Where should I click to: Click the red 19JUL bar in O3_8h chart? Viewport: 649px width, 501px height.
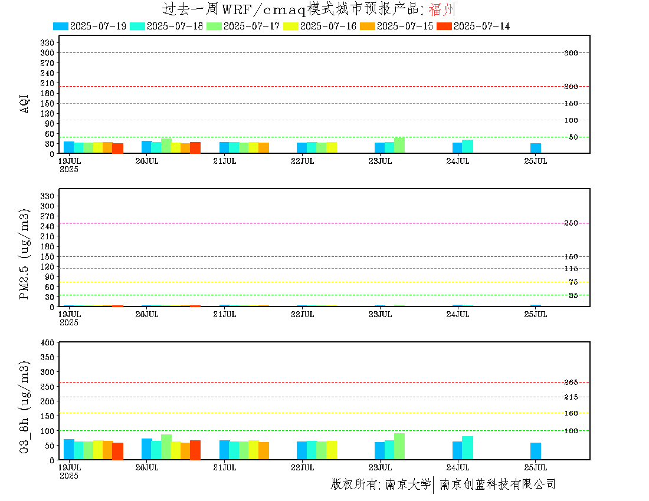coord(118,451)
